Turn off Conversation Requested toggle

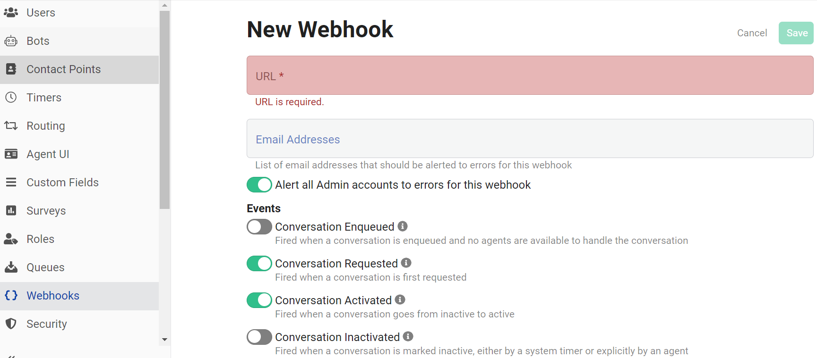coord(259,264)
